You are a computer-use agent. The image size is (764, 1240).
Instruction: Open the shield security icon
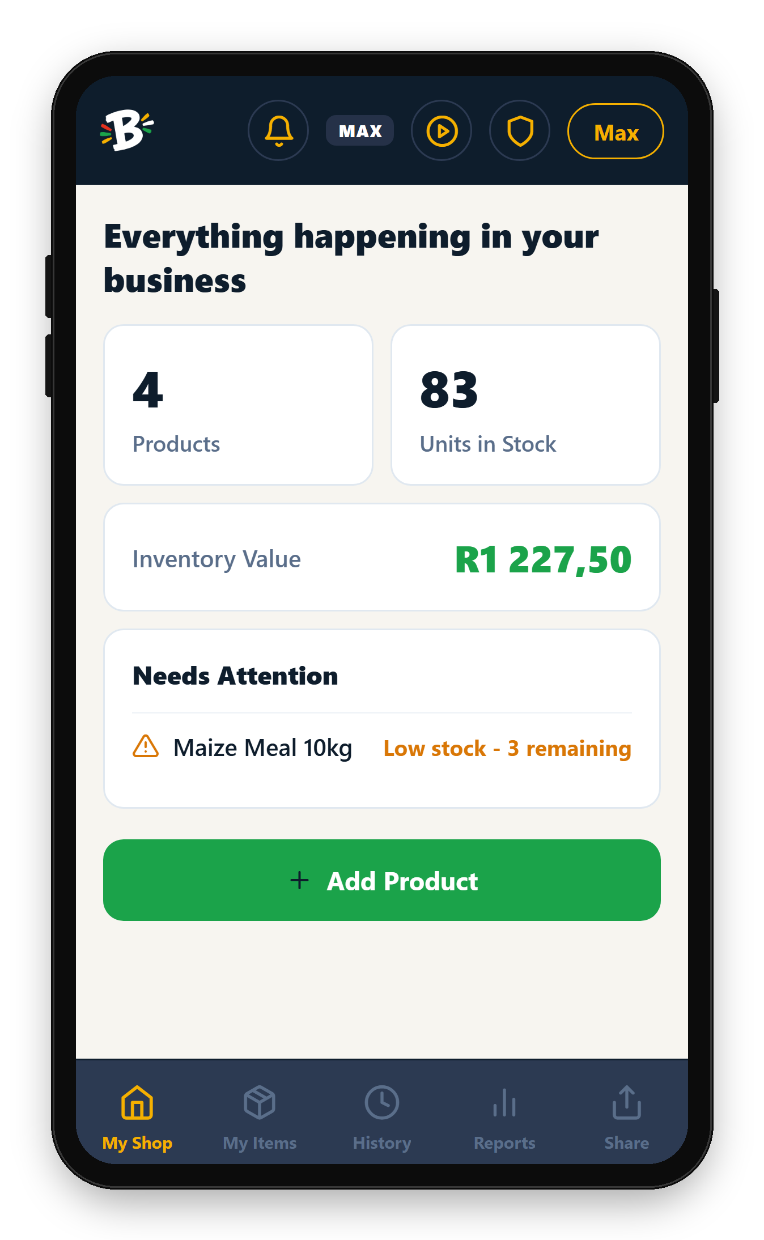520,131
